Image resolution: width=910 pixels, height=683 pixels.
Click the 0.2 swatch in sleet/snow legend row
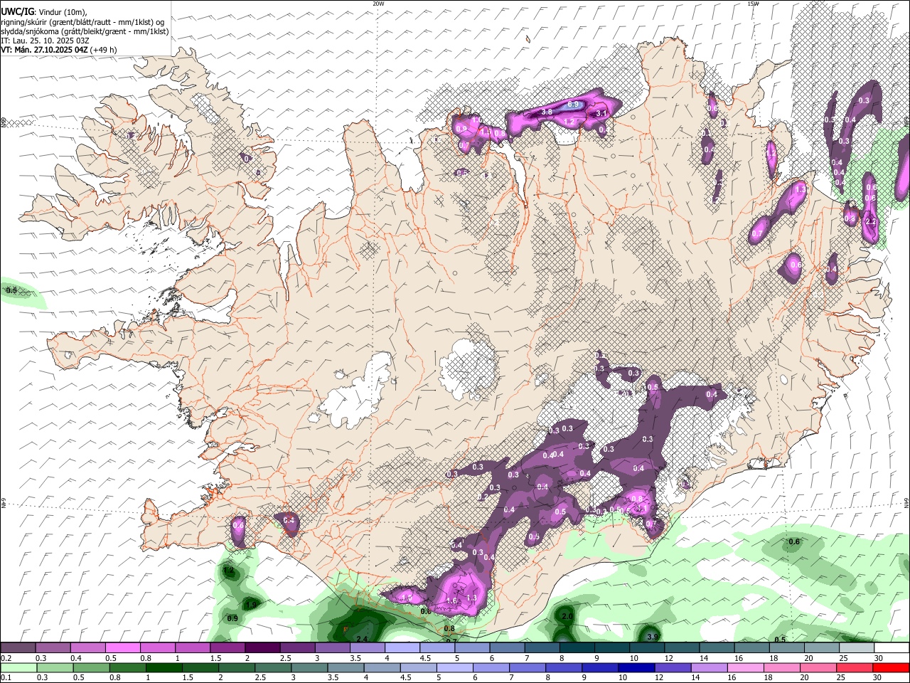(18, 648)
